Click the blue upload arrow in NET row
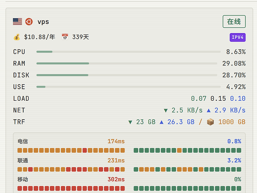 click(209, 110)
